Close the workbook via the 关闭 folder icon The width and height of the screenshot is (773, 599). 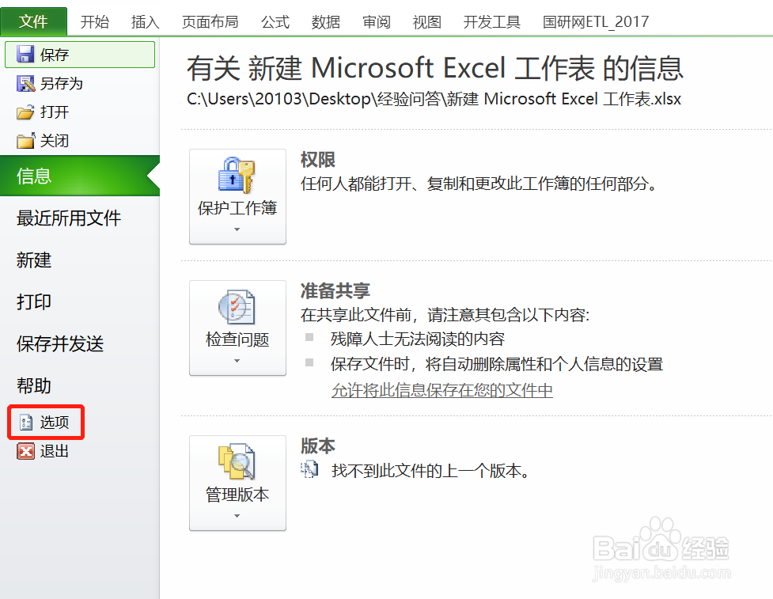coord(27,140)
